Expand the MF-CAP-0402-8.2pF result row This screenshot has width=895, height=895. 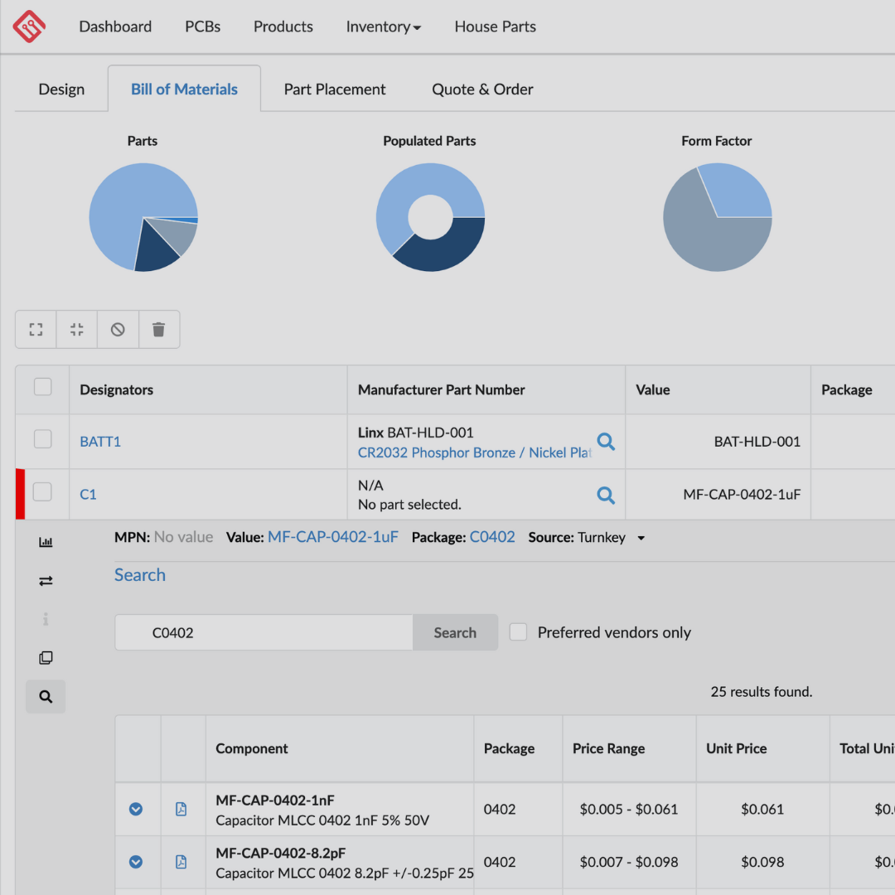click(x=136, y=862)
